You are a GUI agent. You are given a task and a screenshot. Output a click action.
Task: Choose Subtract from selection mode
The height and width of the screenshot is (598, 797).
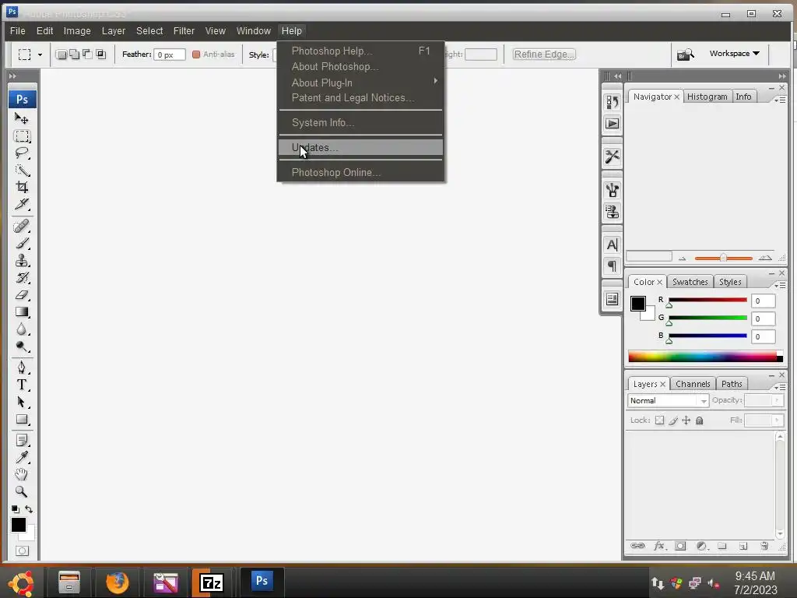(x=87, y=55)
